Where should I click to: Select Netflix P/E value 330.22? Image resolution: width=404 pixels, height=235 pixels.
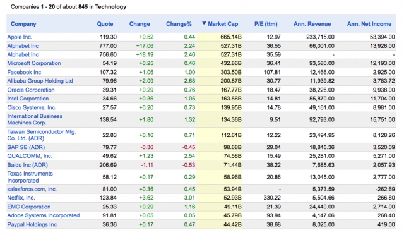[x=272, y=198]
